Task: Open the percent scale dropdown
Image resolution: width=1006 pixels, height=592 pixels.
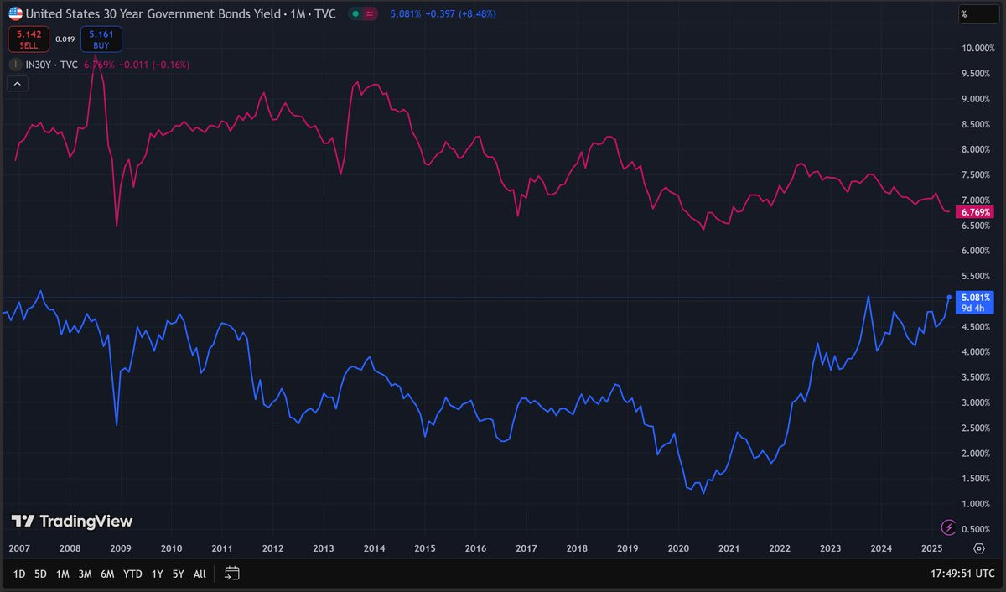Action: (979, 14)
